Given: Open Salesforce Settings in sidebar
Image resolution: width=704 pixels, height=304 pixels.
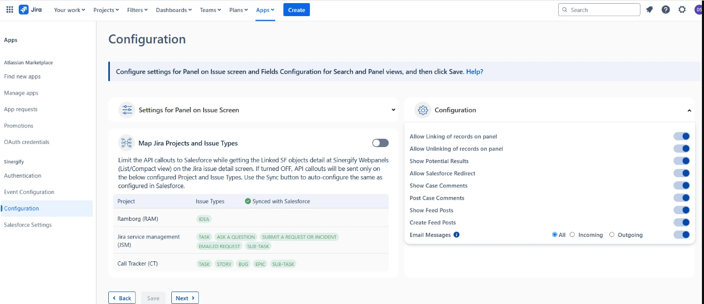Looking at the screenshot, I should pyautogui.click(x=28, y=225).
